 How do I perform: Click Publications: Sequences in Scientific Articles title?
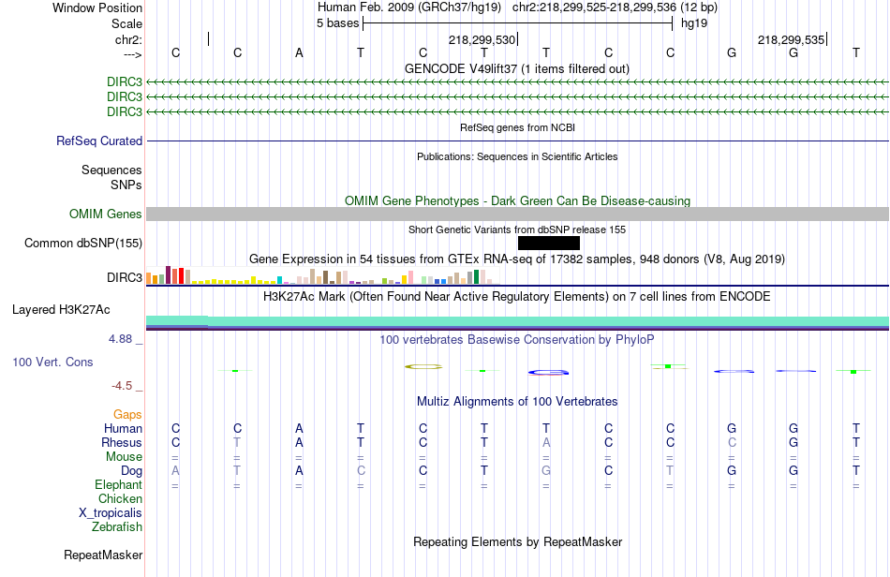tap(517, 156)
